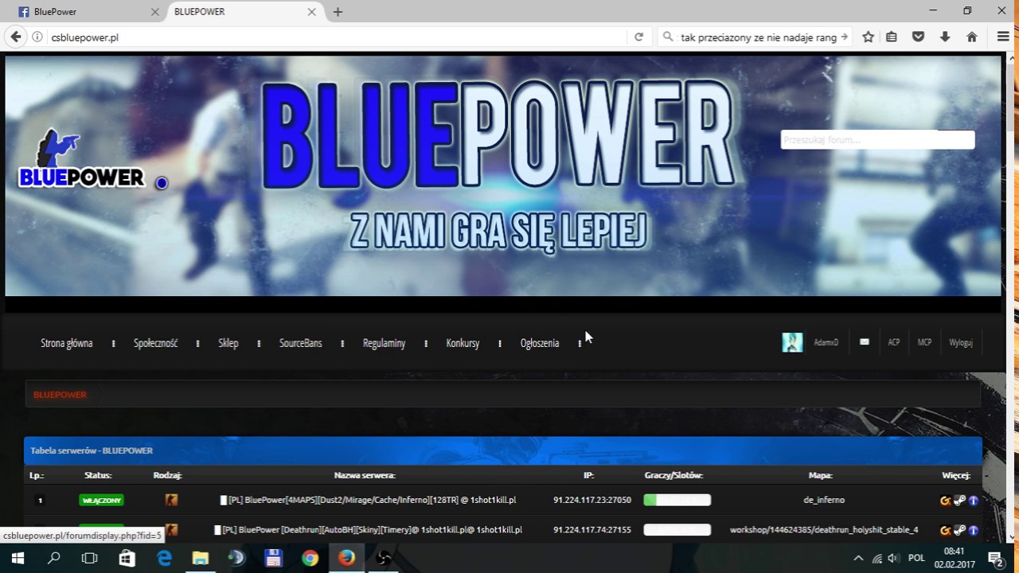
Task: Open the Firefox hamburger menu
Action: pos(1003,37)
